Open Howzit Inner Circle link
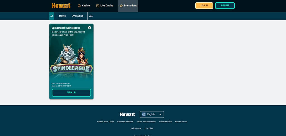Image resolution: width=286 pixels, height=136 pixels. (x=105, y=122)
